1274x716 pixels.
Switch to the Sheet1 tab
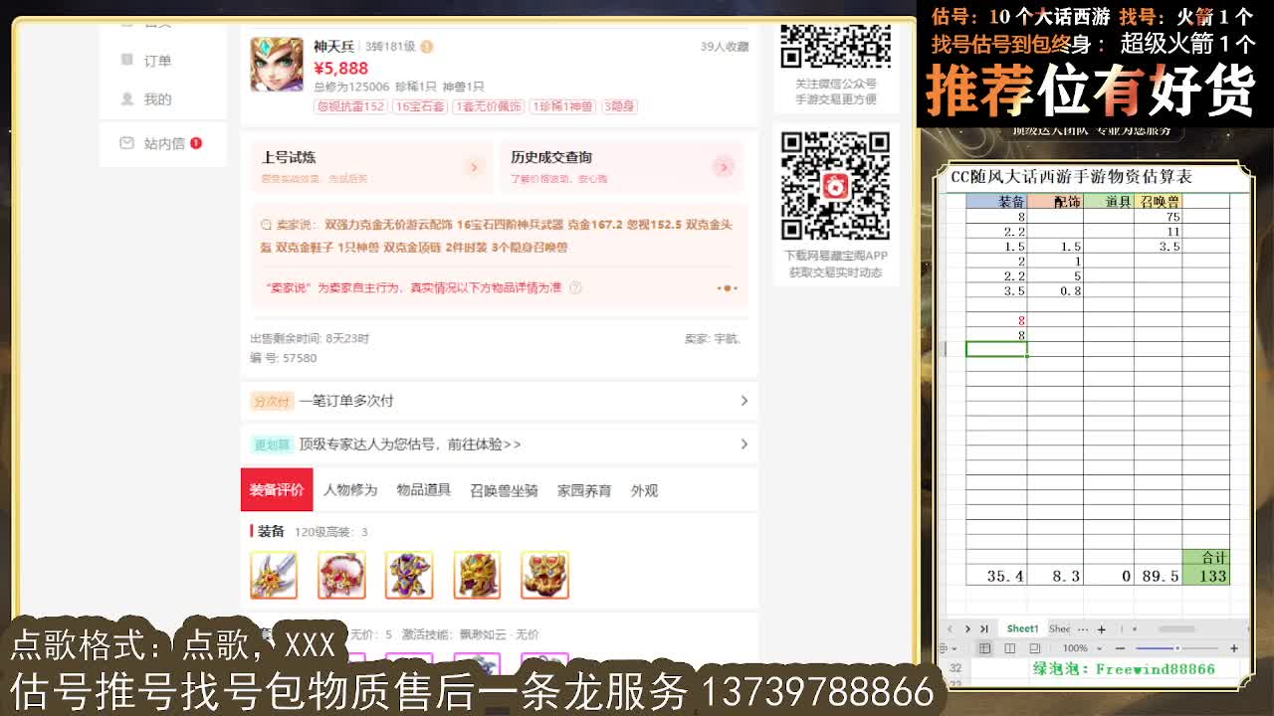click(1021, 628)
